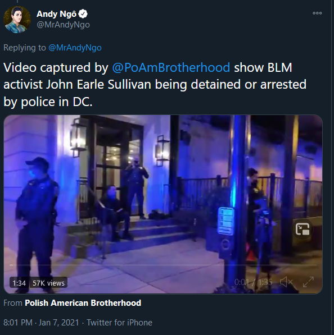
Task: Unmute the video using the speaker icon
Action: pyautogui.click(x=286, y=282)
